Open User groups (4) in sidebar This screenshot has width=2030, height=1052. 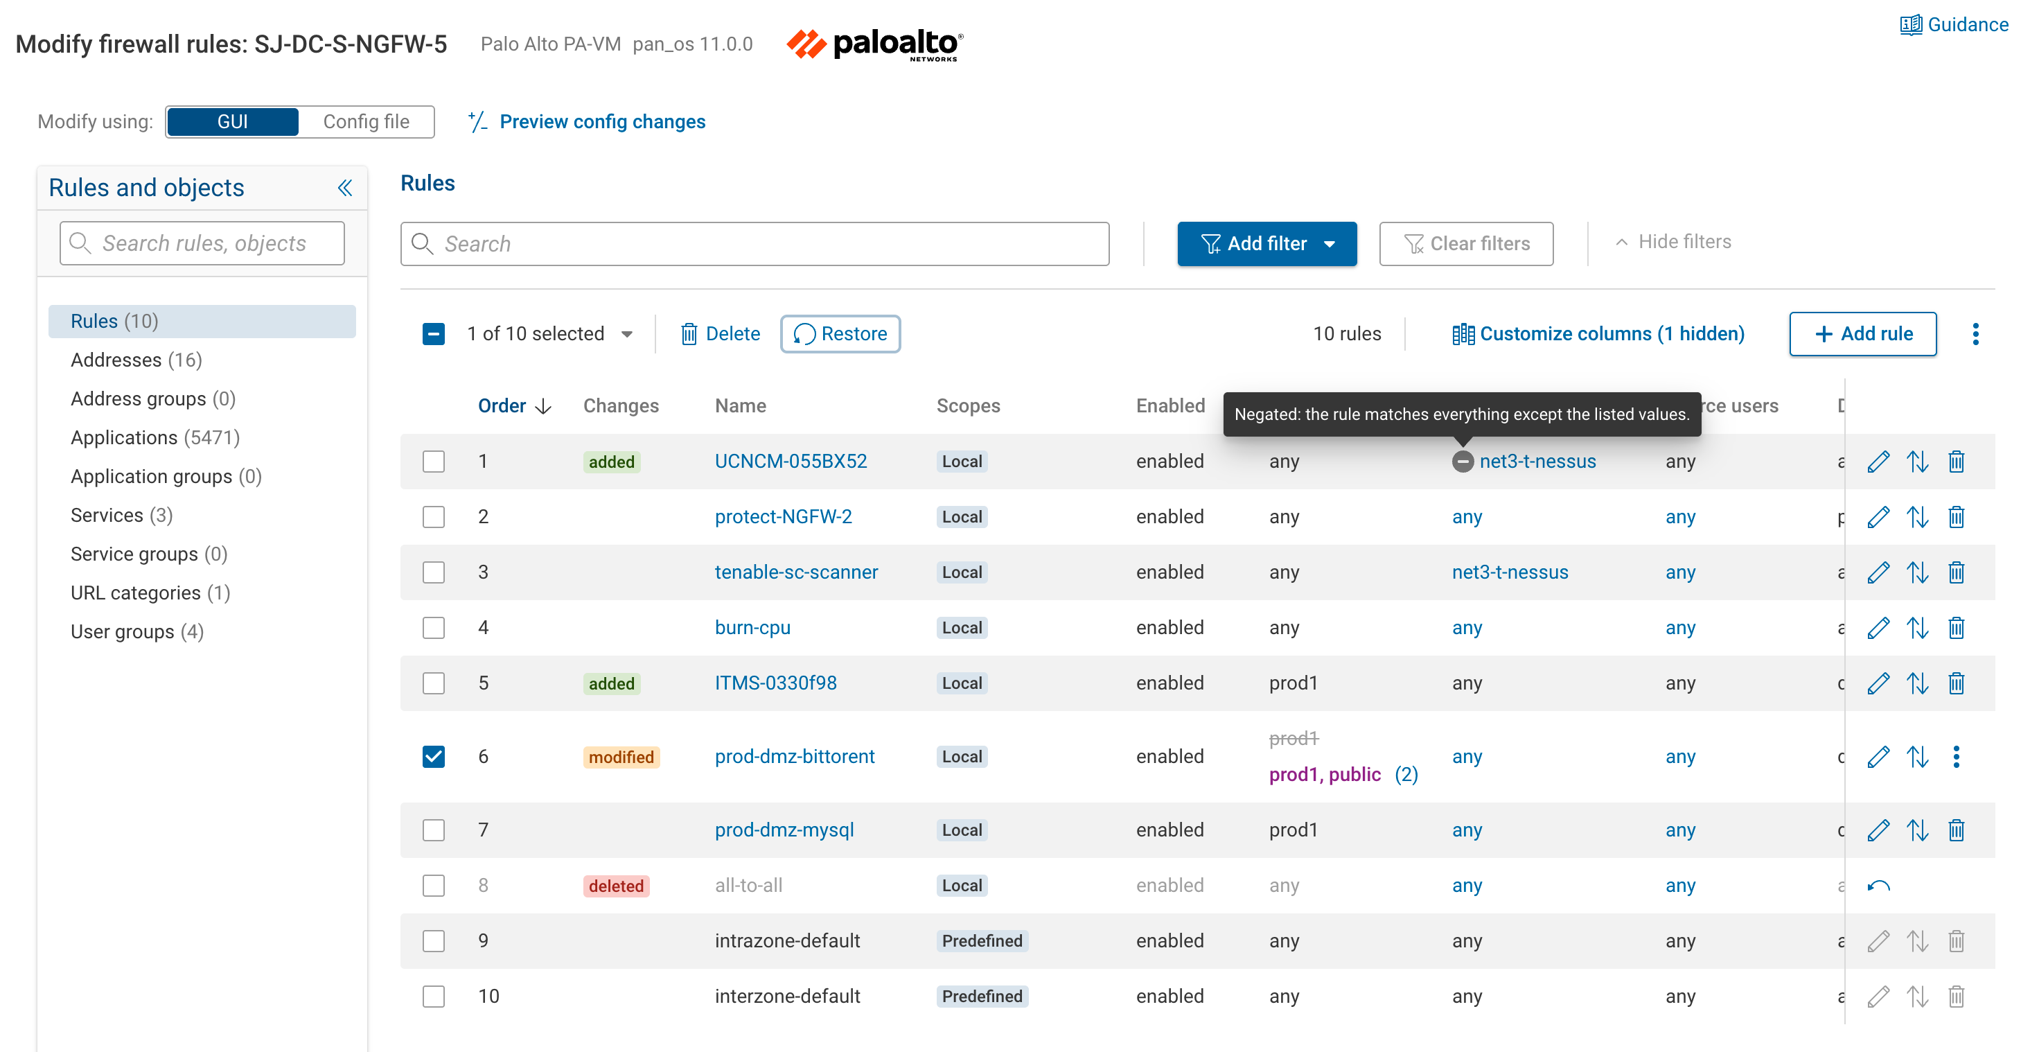137,632
